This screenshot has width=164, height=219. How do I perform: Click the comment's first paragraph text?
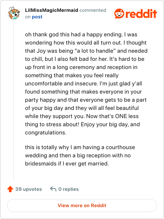point(86,83)
